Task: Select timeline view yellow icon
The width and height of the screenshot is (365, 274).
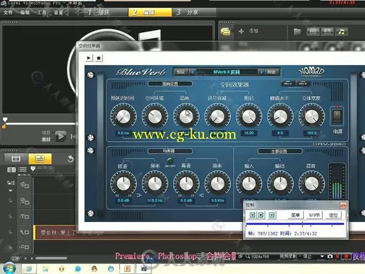Action: pos(40,158)
